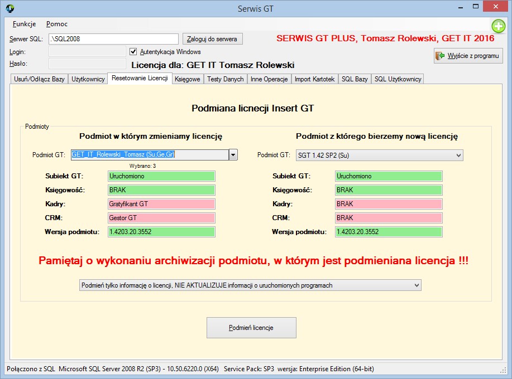
Task: Click the Gestor GT field
Action: point(161,218)
